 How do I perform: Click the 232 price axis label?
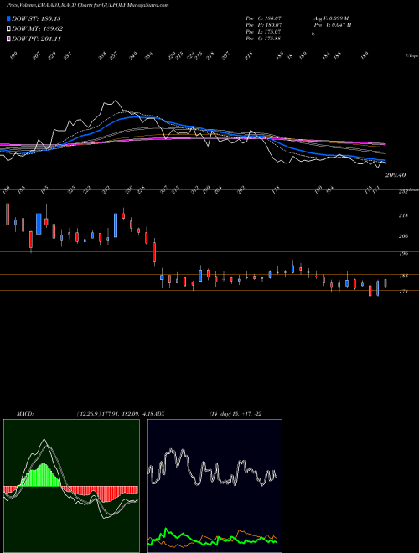tap(403, 192)
